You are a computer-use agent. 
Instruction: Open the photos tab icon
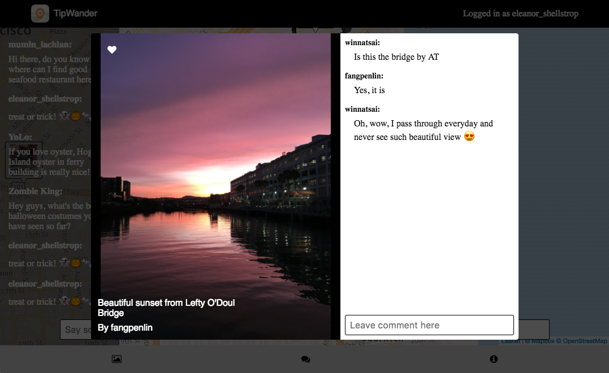coord(116,359)
